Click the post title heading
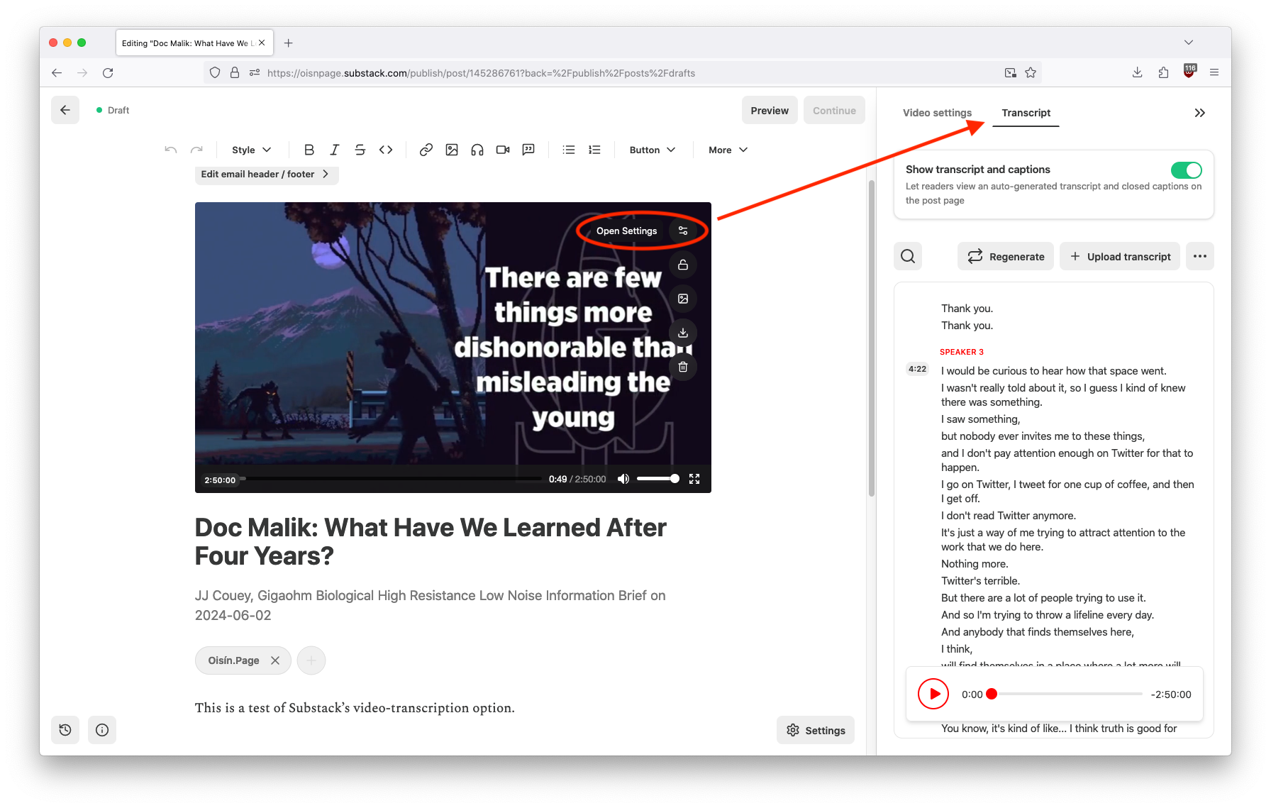This screenshot has width=1271, height=808. pos(431,541)
